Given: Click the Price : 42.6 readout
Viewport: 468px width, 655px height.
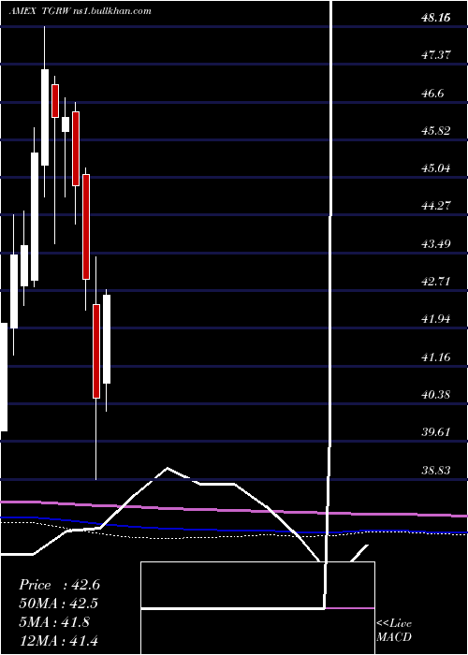Looking at the screenshot, I should point(59,585).
